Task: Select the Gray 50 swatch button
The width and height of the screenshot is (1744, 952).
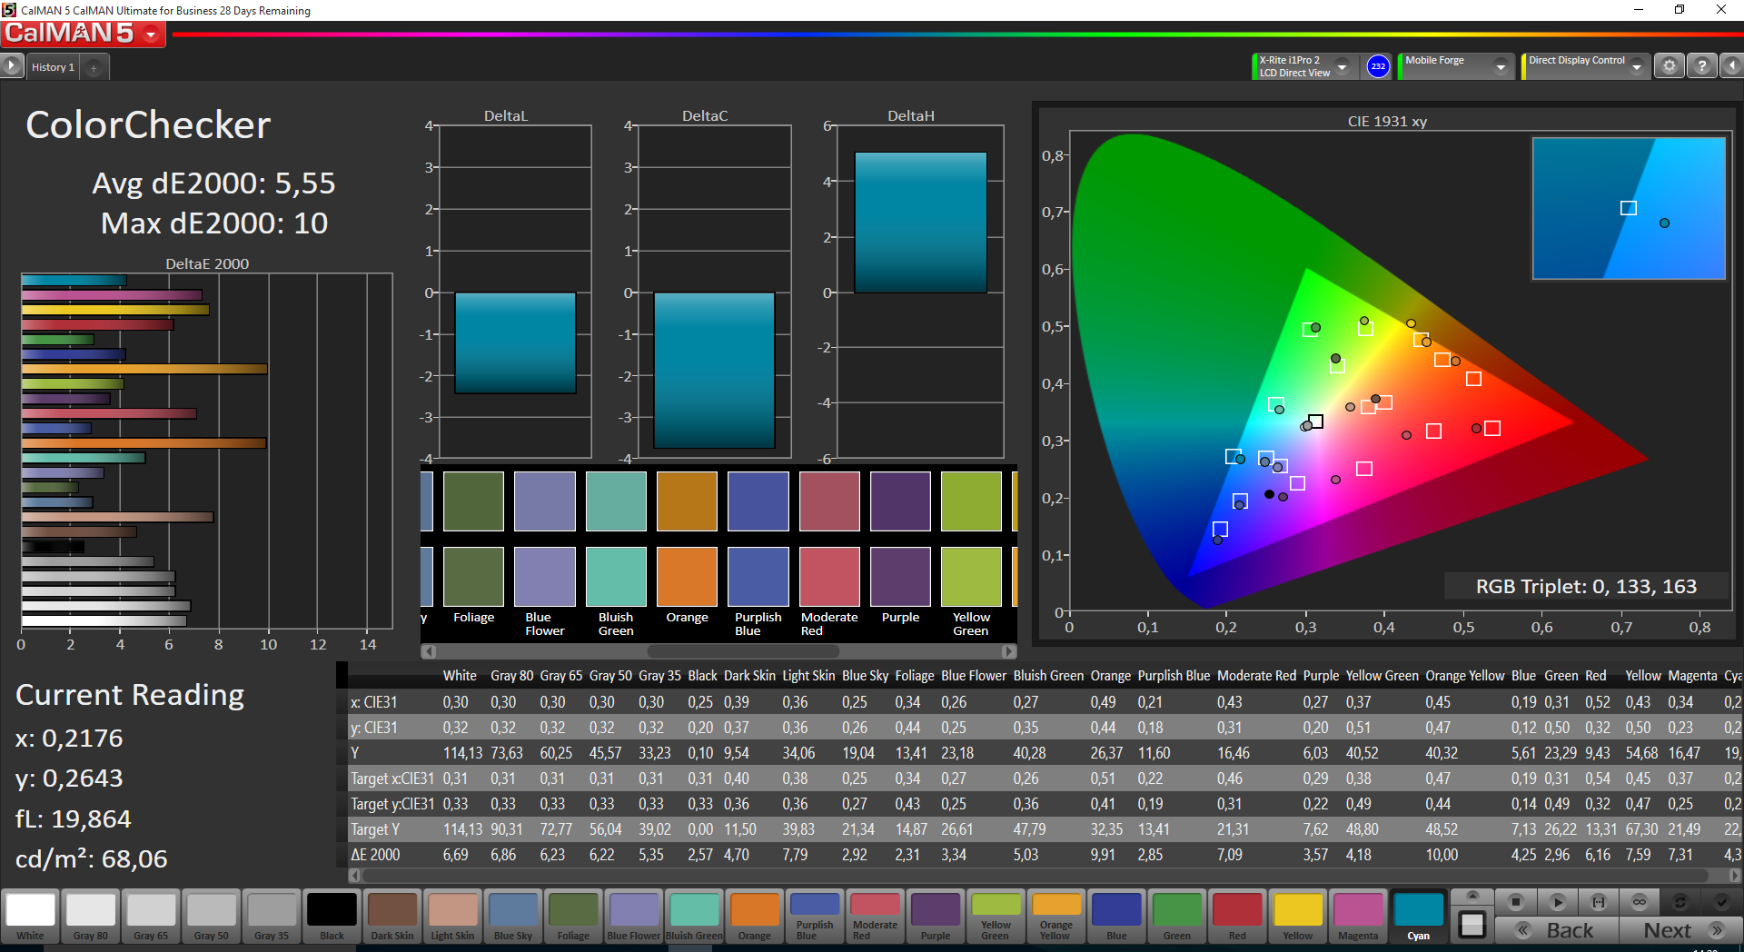Action: click(212, 916)
